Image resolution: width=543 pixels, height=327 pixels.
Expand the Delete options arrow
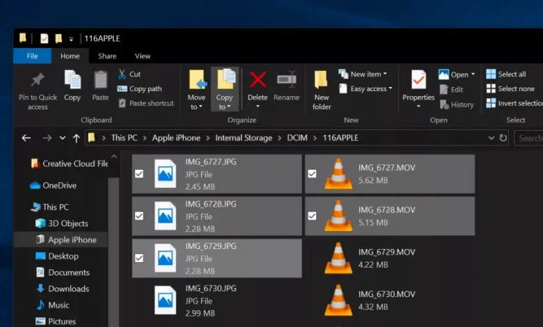pos(258,106)
